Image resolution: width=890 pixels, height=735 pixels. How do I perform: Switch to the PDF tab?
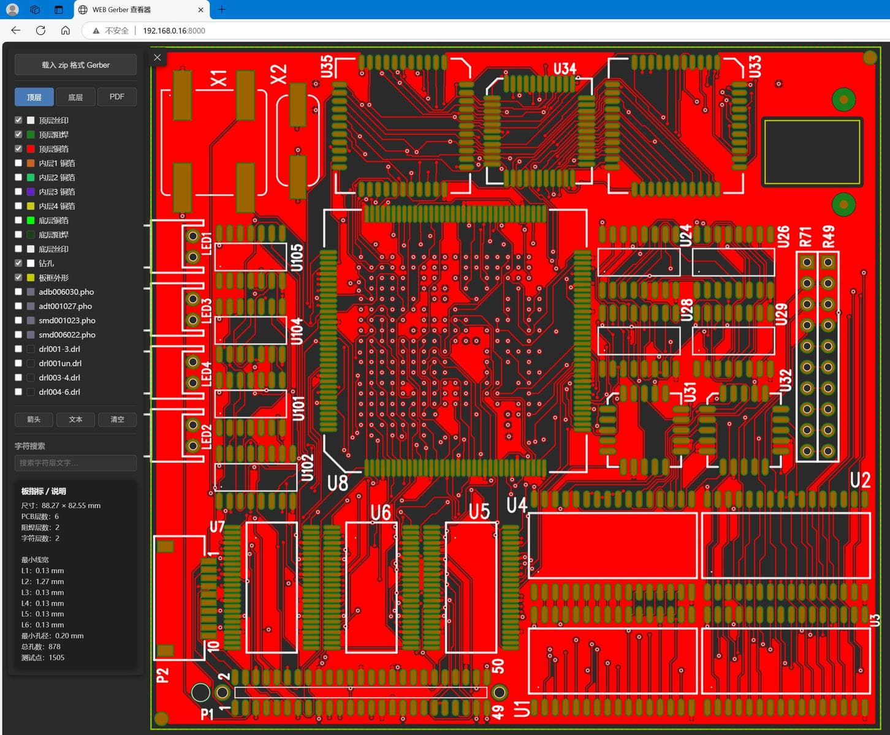click(116, 97)
